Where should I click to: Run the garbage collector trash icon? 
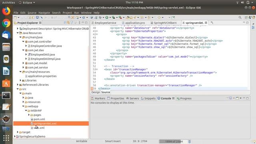(x=190, y=142)
